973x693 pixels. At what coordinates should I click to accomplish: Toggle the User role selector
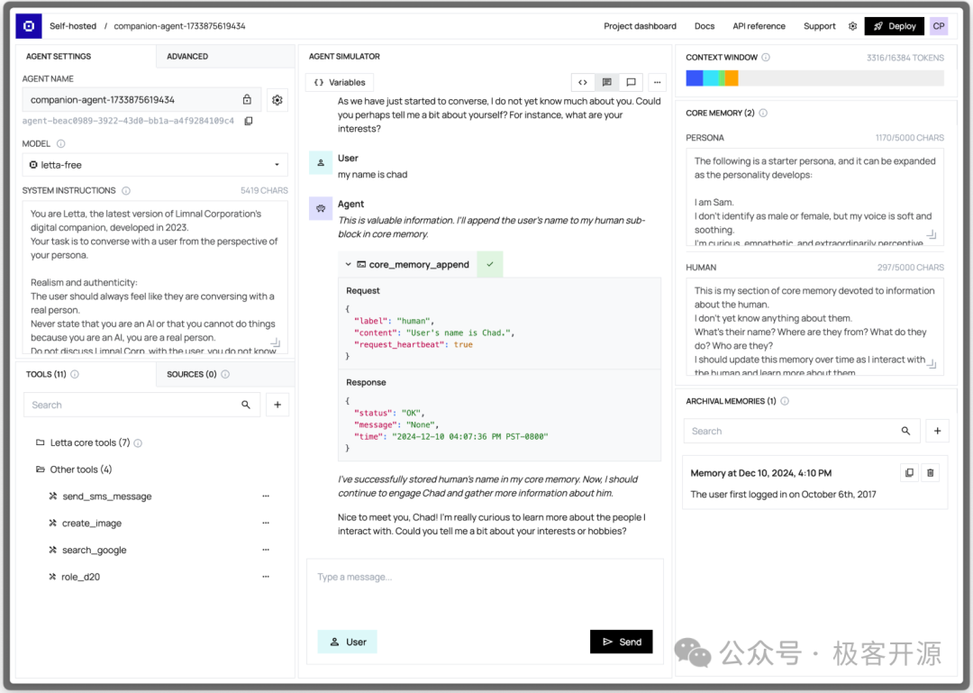click(348, 642)
